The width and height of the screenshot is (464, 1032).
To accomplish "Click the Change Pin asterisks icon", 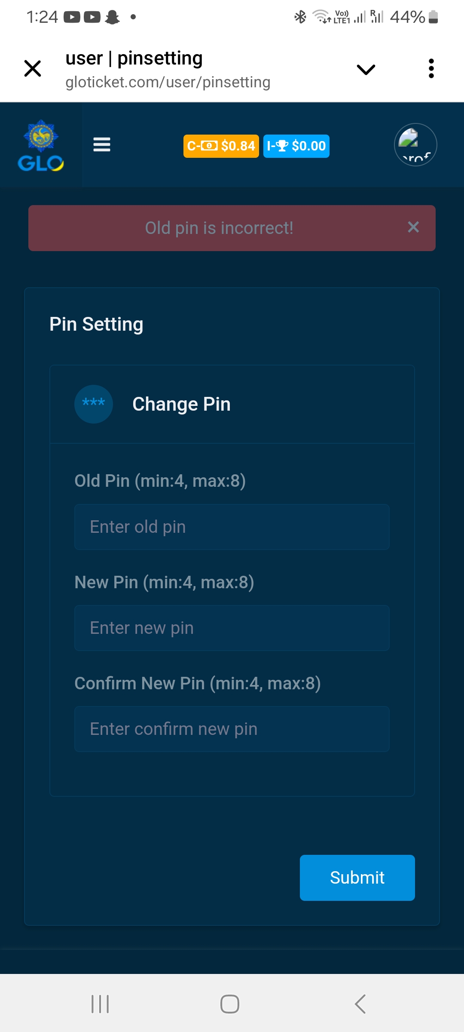I will point(94,404).
